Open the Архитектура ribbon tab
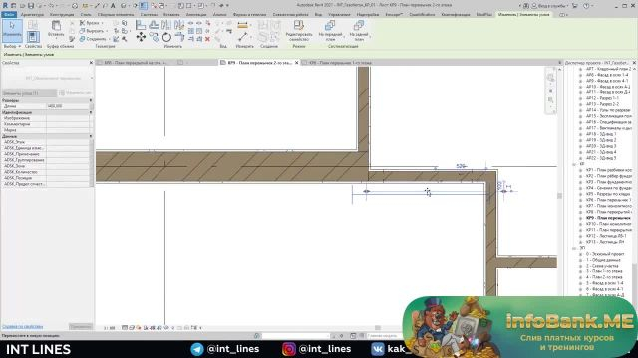This screenshot has width=638, height=358. click(x=32, y=14)
